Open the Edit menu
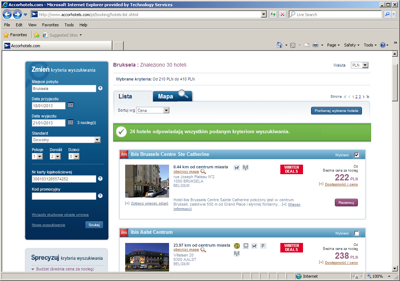The width and height of the screenshot is (400, 281). coord(19,25)
